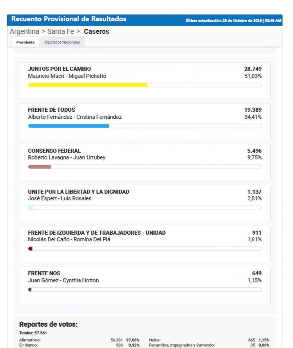
Task: Select JUNTOS POR EL CAMBIO party heading
Action: click(59, 69)
